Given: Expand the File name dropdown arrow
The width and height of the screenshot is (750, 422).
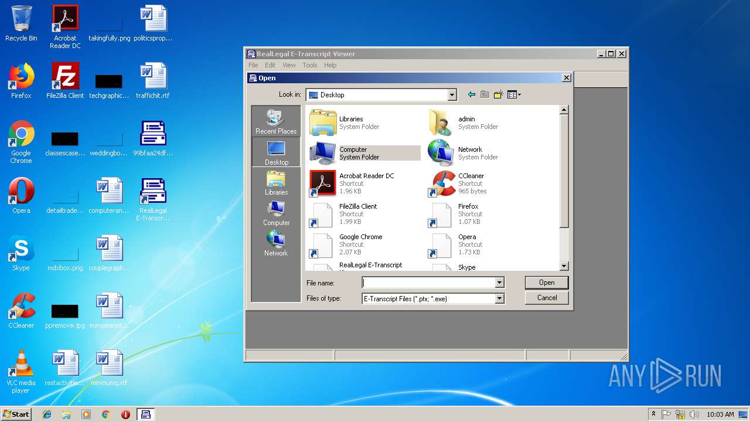Looking at the screenshot, I should click(x=499, y=283).
